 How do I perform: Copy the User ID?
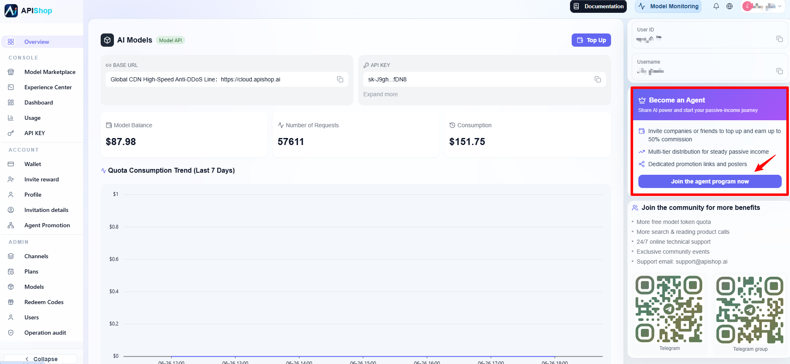coord(780,39)
